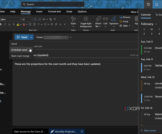Click the From: button

click(40, 37)
